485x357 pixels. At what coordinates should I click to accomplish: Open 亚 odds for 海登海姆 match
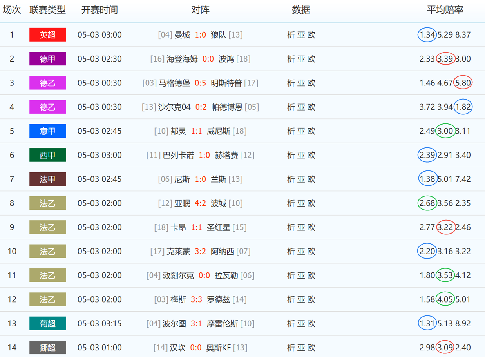[301, 59]
